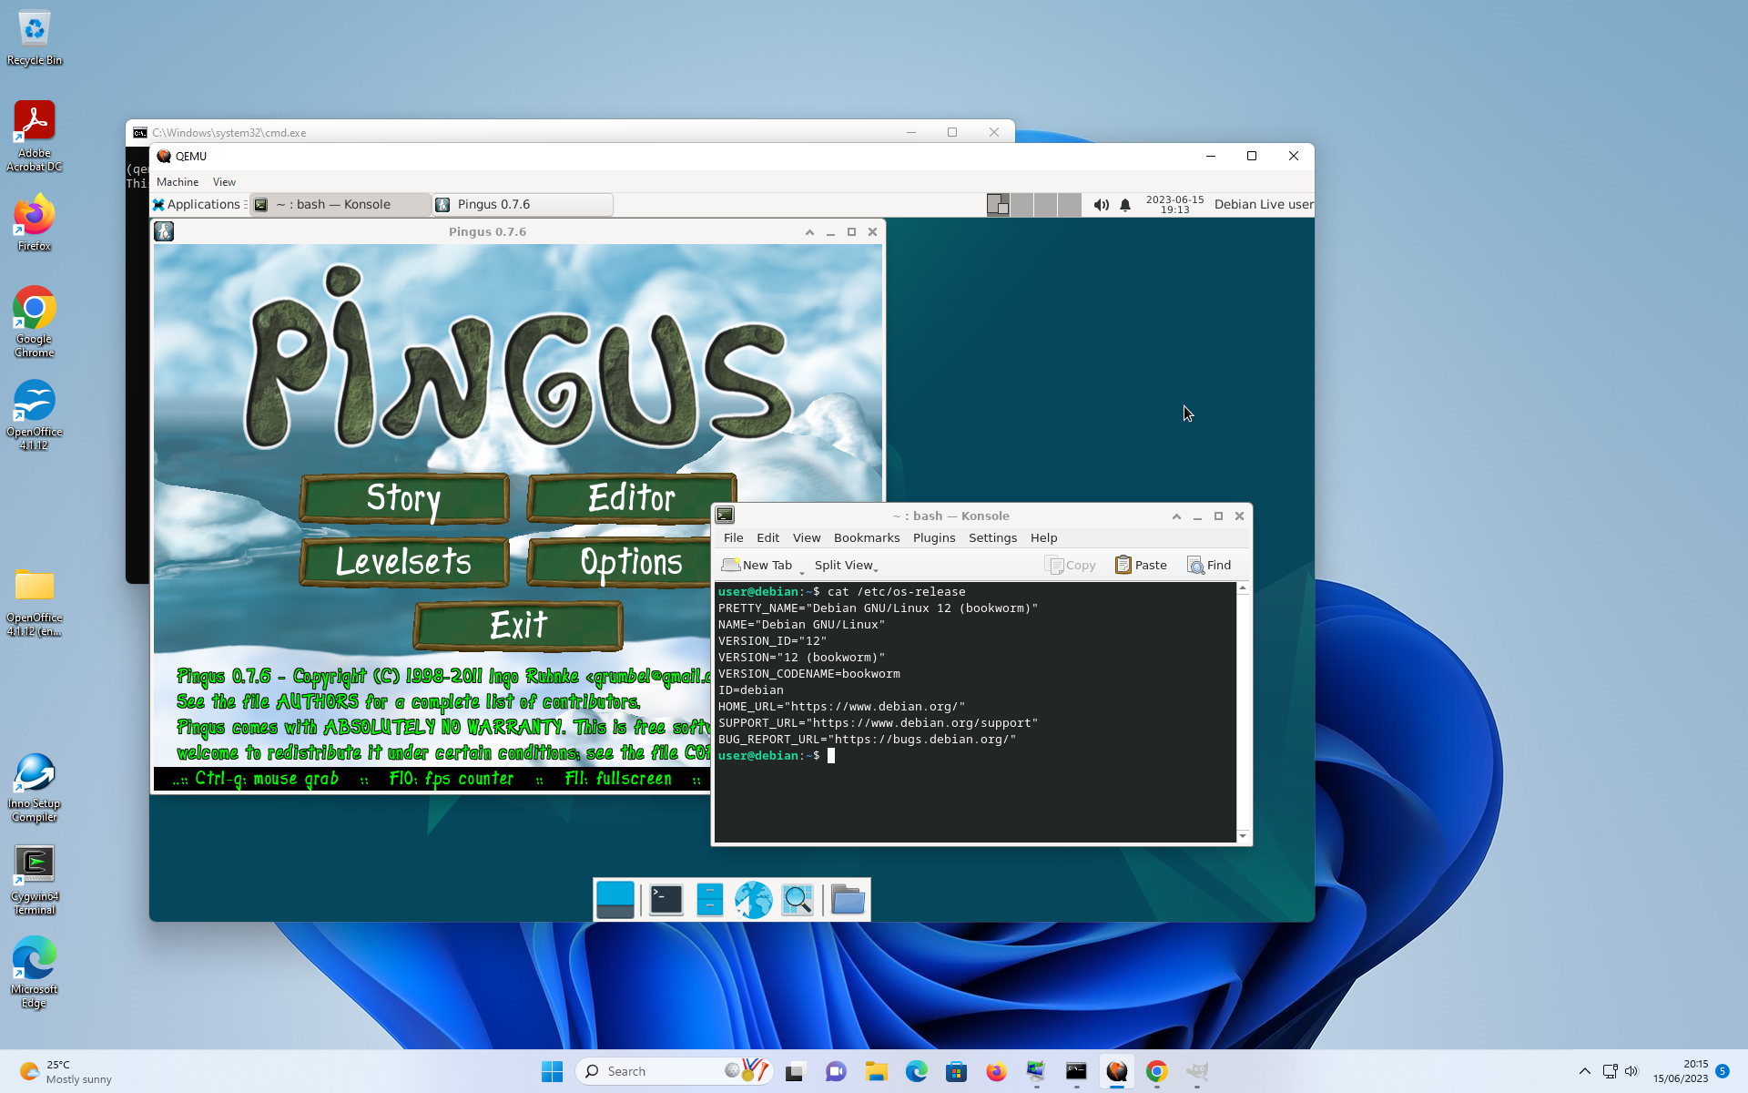Click the Show Desktop icon in Xfce dock
The width and height of the screenshot is (1748, 1093).
coord(615,900)
